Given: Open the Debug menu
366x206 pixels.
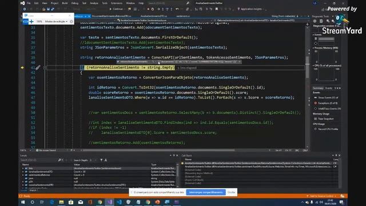Looking at the screenshot, I should point(75,3).
